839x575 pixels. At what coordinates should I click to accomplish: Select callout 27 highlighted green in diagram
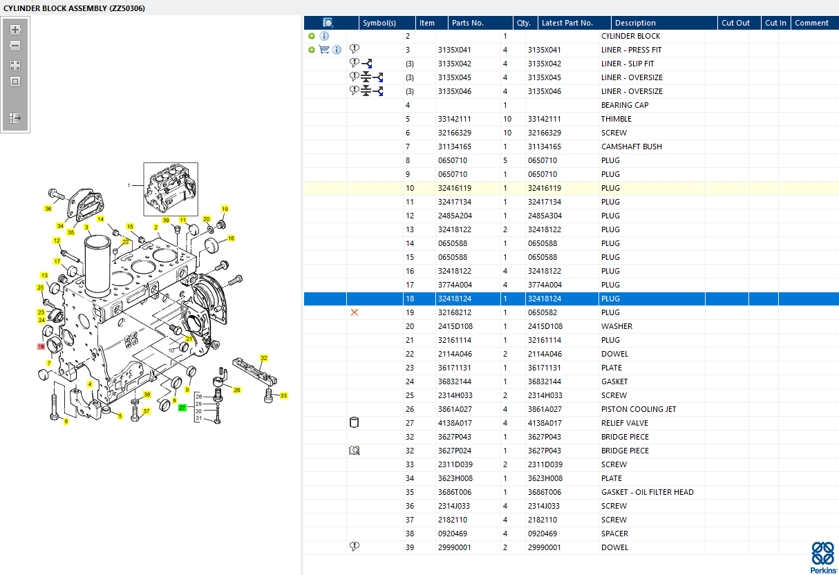[182, 408]
